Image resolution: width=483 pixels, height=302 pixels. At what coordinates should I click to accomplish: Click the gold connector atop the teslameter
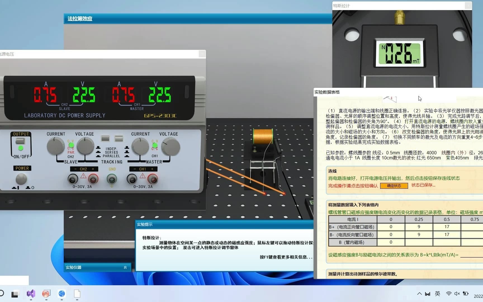click(399, 17)
